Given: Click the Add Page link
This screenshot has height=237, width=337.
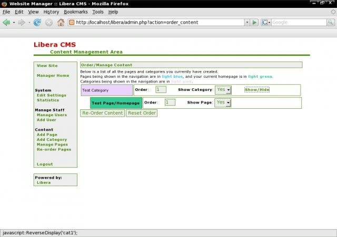Looking at the screenshot, I should (47, 135).
